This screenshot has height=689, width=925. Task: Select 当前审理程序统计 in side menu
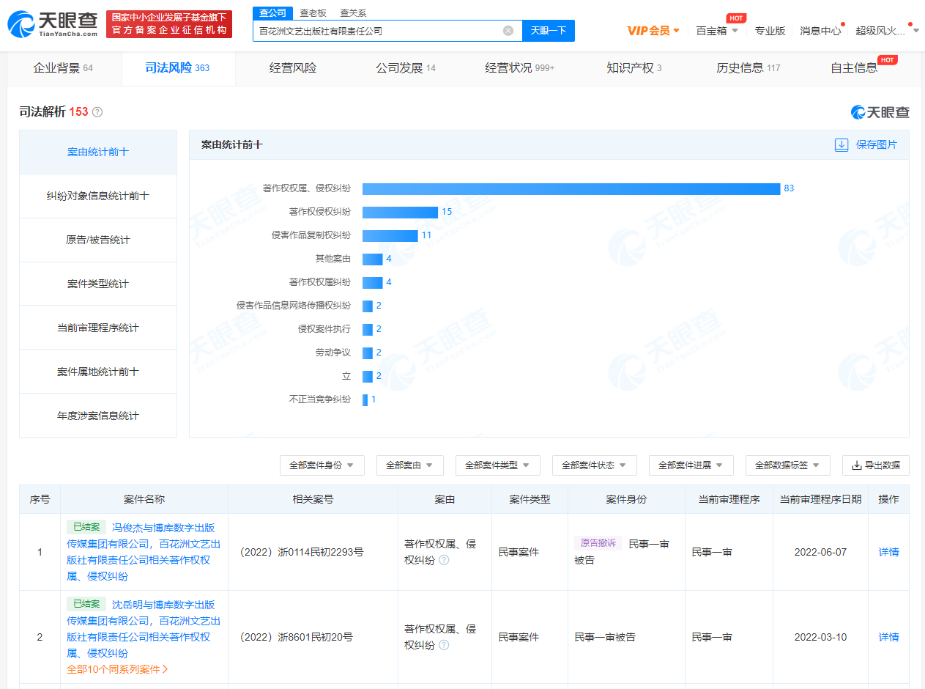(x=98, y=328)
